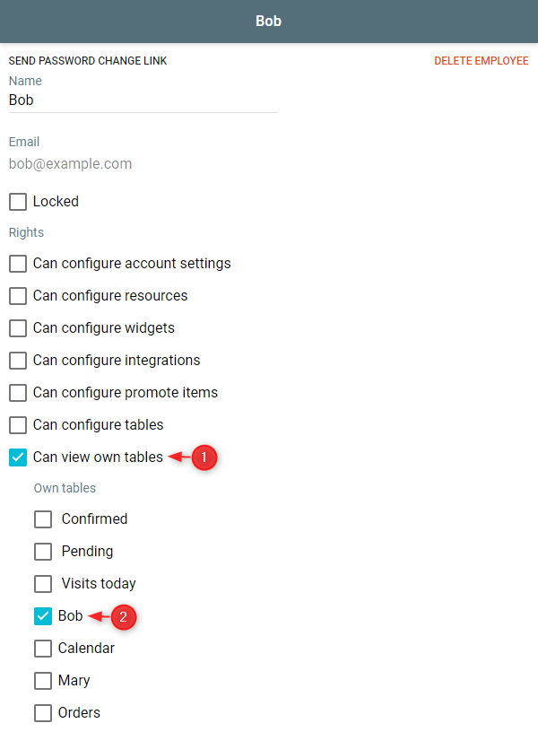
Task: Click the Delete Employee button
Action: (x=482, y=61)
